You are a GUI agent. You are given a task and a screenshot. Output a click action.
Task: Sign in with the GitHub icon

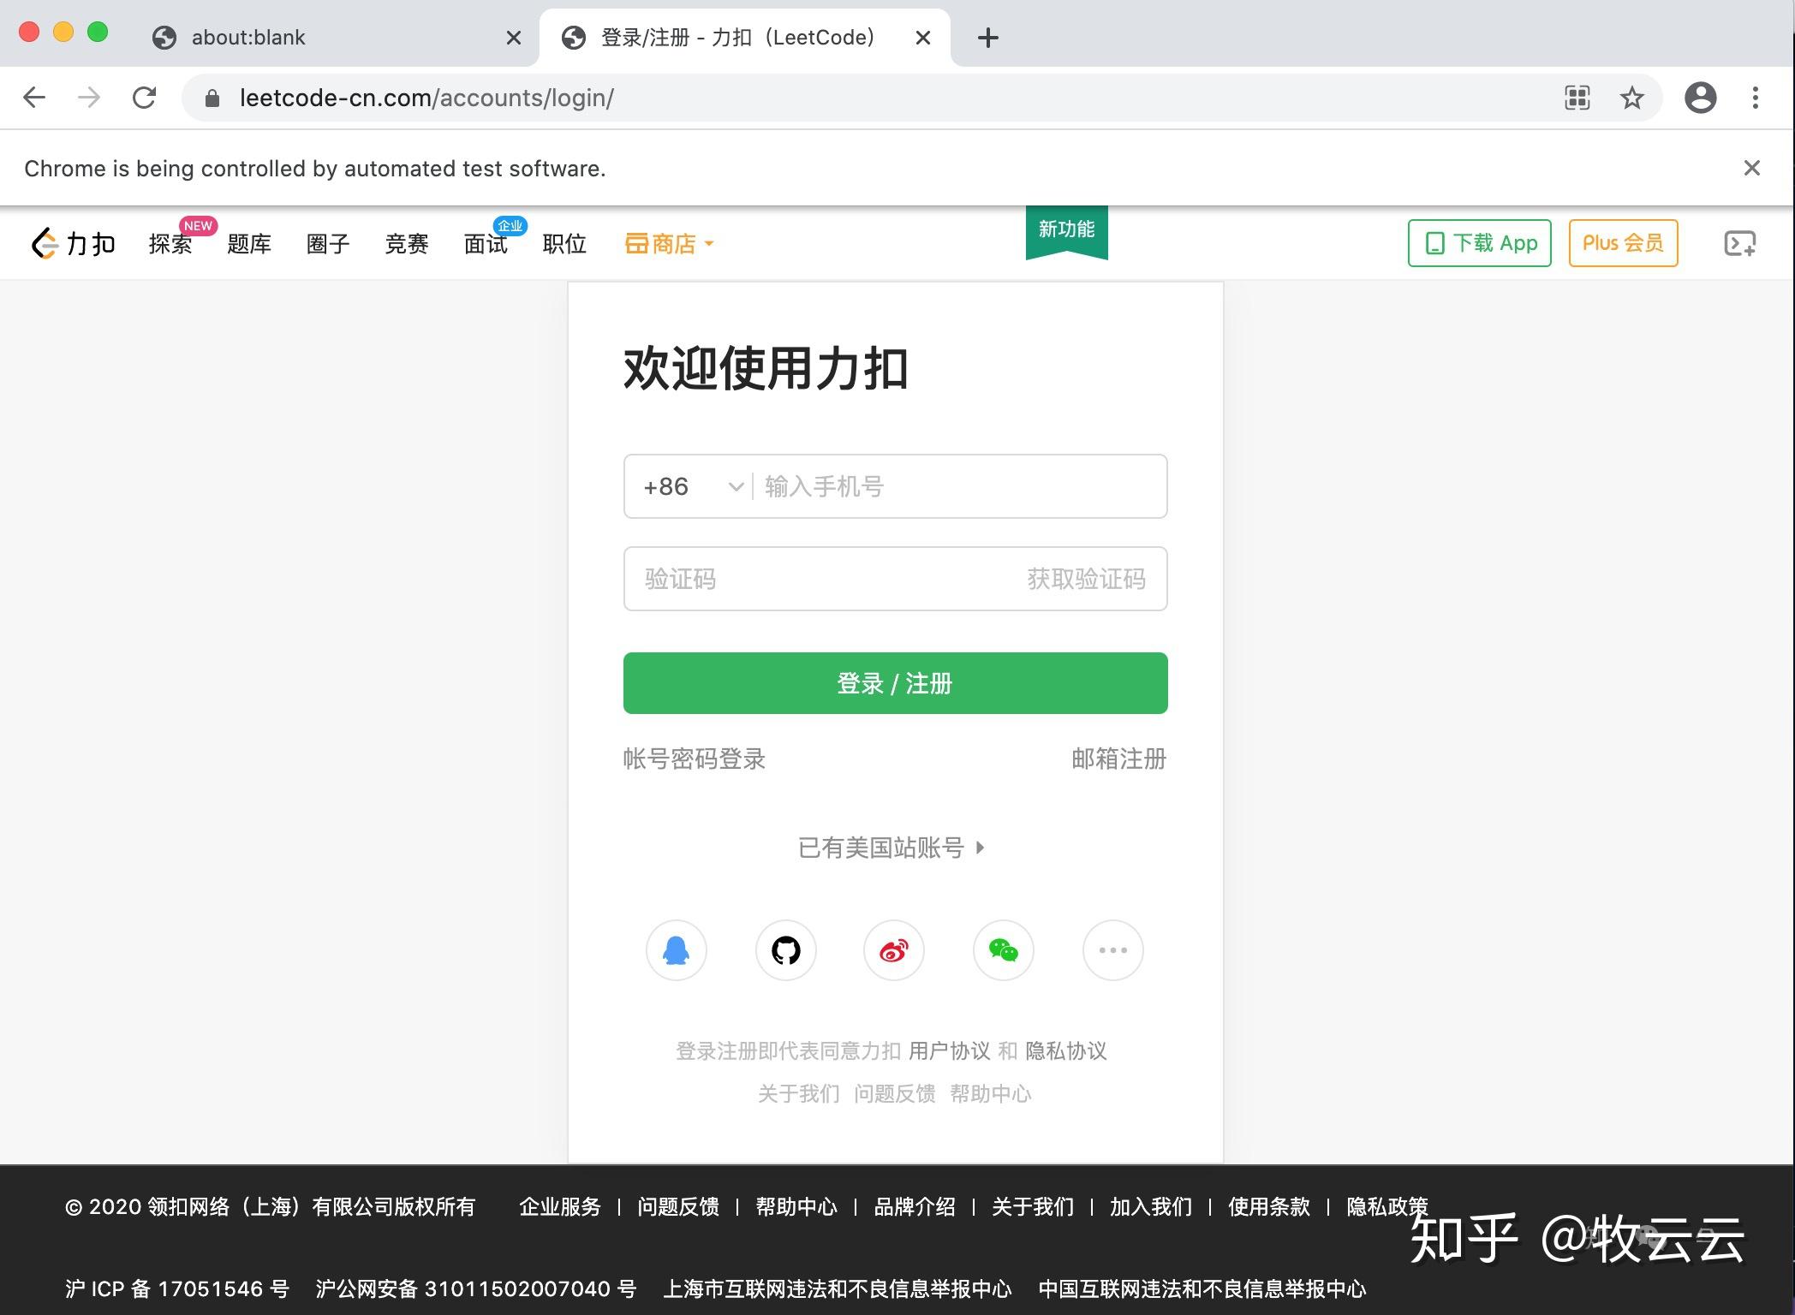coord(785,950)
